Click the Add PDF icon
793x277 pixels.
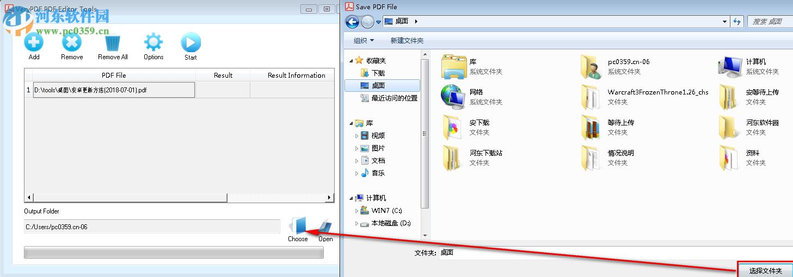34,42
